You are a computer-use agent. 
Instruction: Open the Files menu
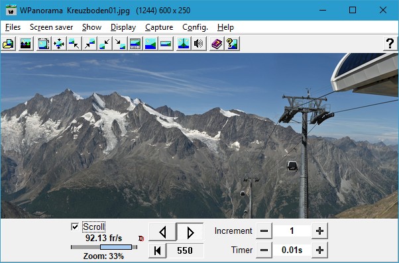point(13,27)
